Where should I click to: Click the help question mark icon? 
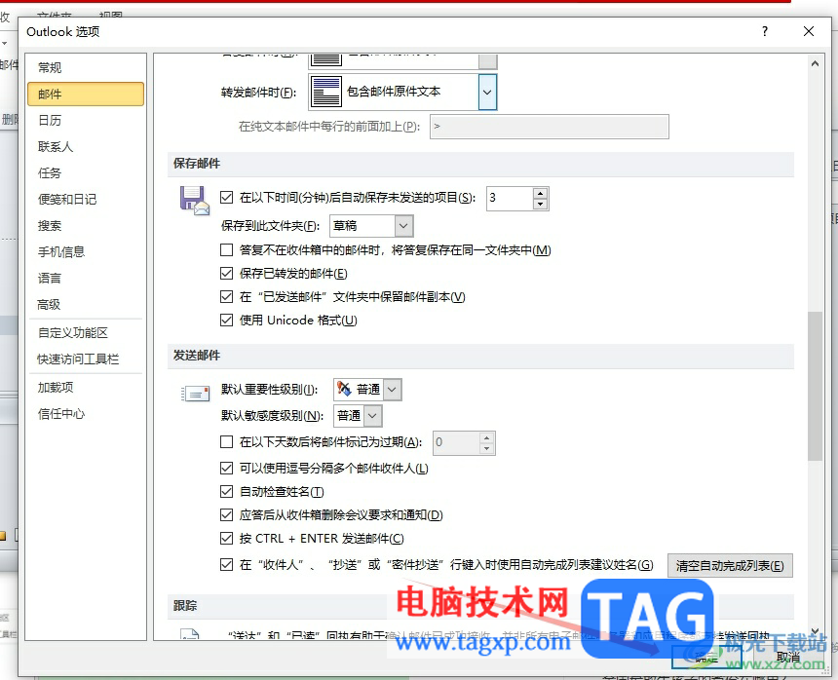(765, 31)
